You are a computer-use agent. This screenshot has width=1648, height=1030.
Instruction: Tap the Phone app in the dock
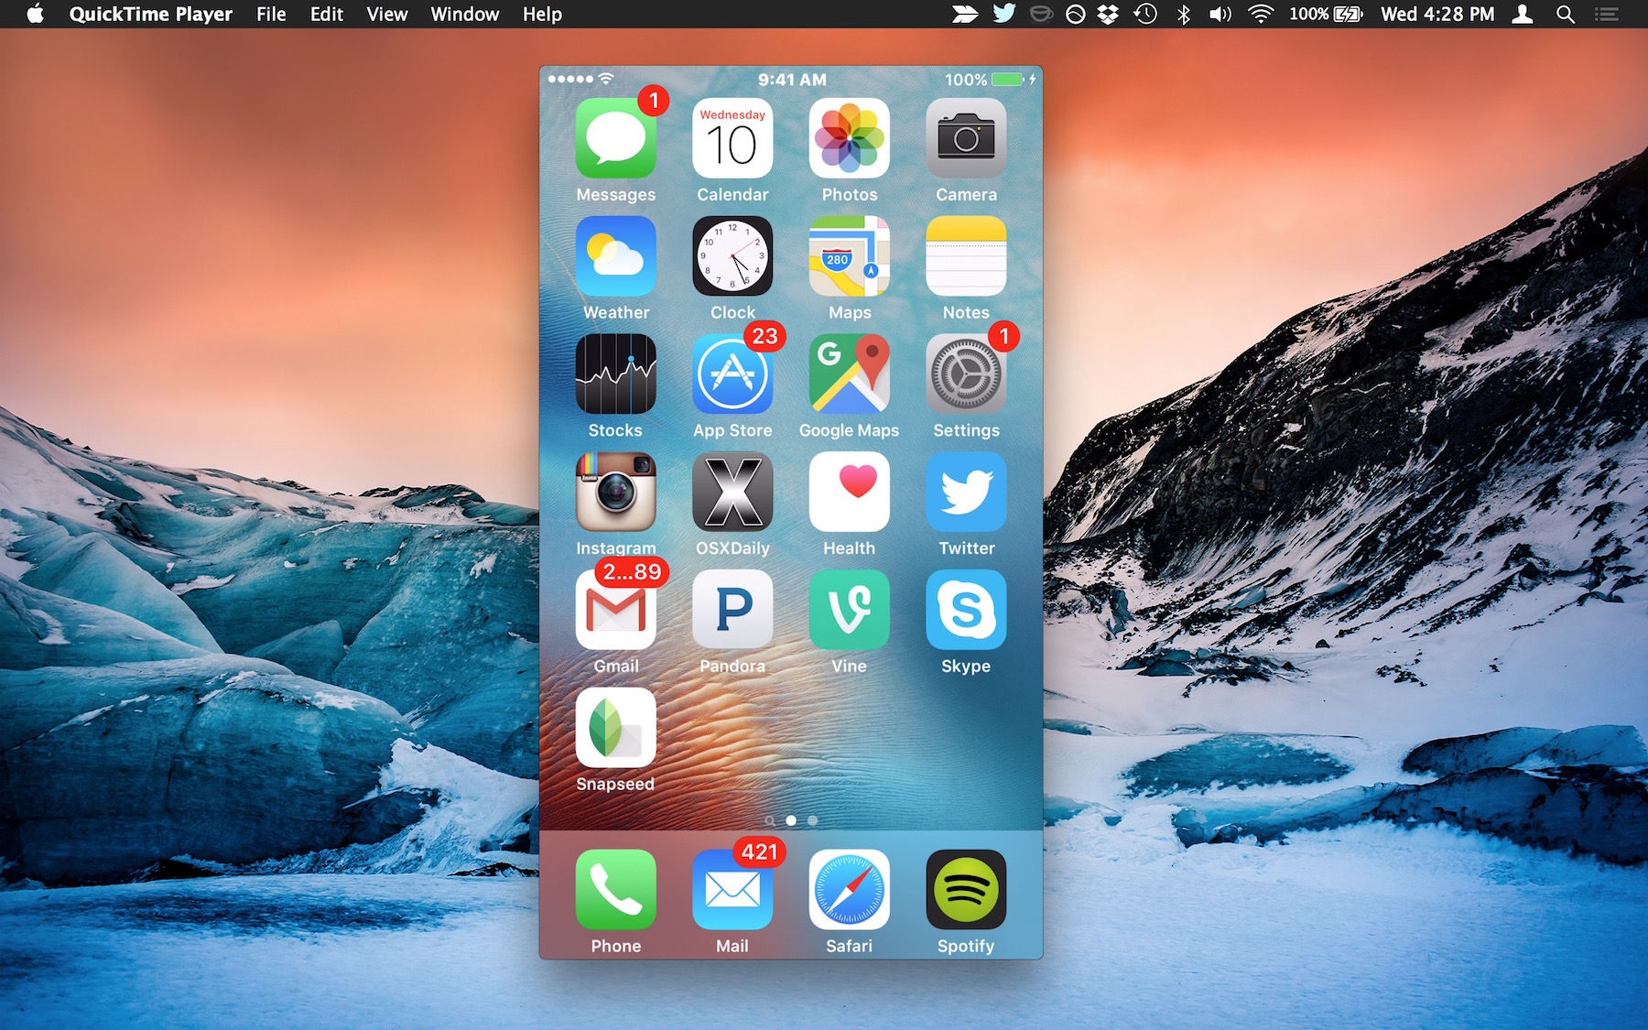tap(615, 890)
